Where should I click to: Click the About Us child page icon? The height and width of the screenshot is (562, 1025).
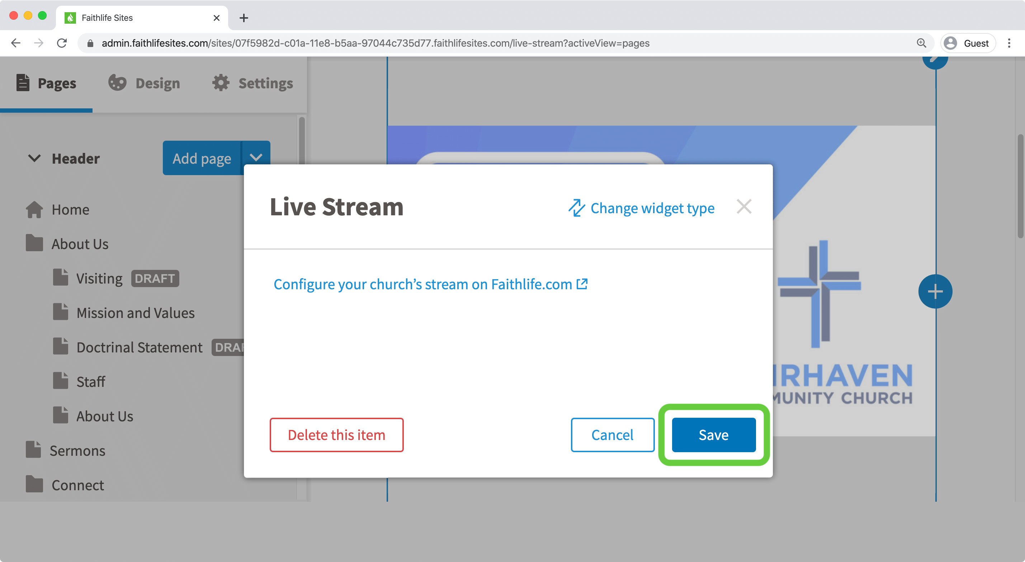click(61, 415)
